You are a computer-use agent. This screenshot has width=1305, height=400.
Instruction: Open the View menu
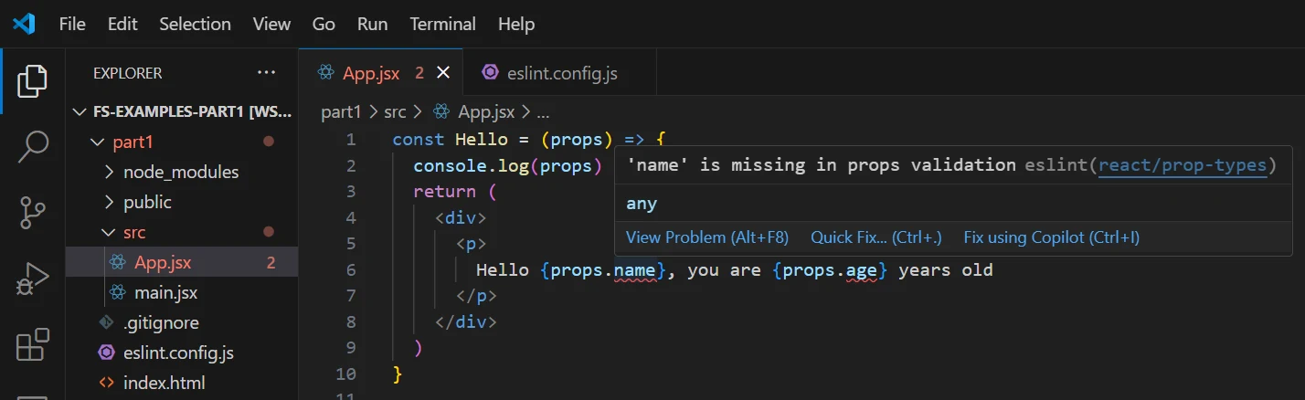[x=271, y=25]
